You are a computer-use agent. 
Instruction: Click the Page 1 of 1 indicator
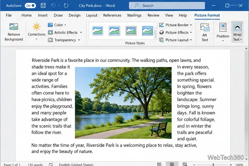point(12,165)
